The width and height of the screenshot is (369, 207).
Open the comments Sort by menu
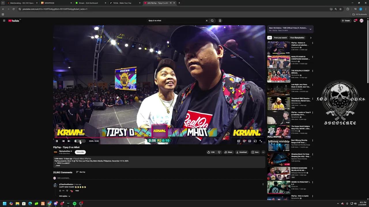81,172
